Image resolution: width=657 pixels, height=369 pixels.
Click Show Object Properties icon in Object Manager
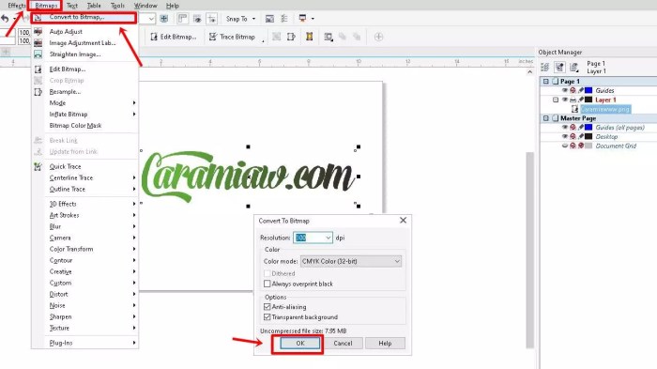[x=544, y=67]
